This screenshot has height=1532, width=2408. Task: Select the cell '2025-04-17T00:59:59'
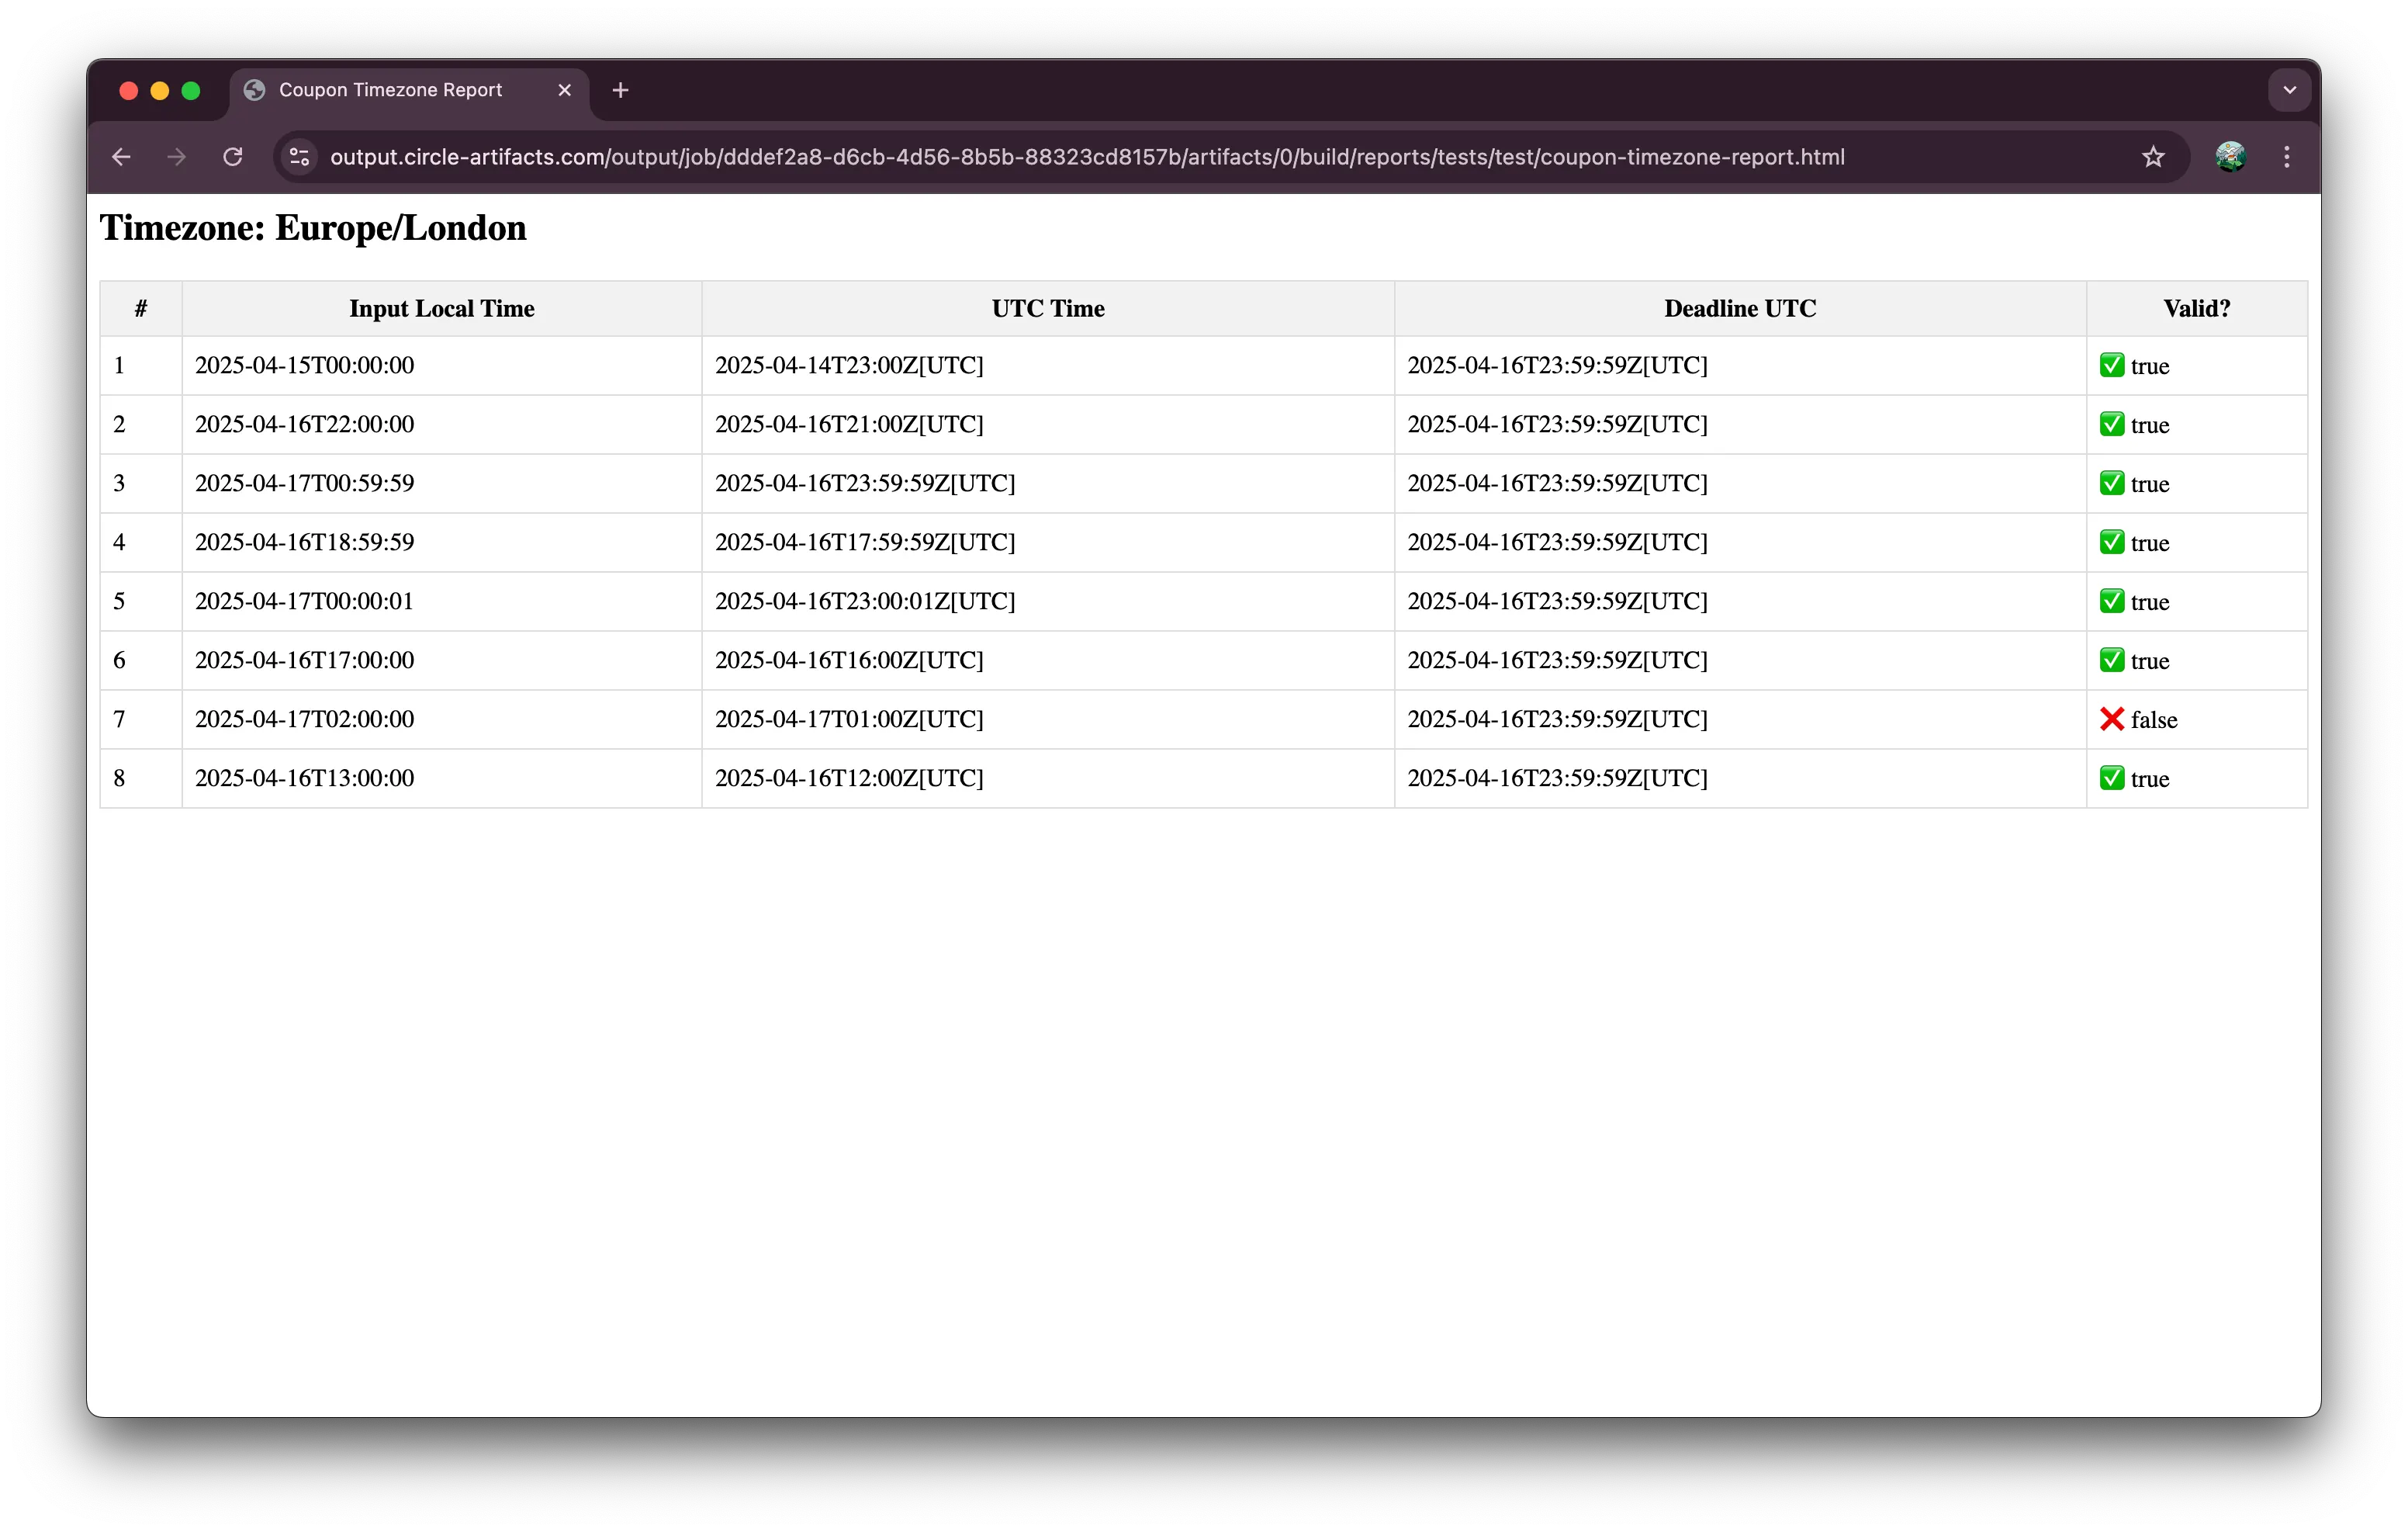pos(442,484)
